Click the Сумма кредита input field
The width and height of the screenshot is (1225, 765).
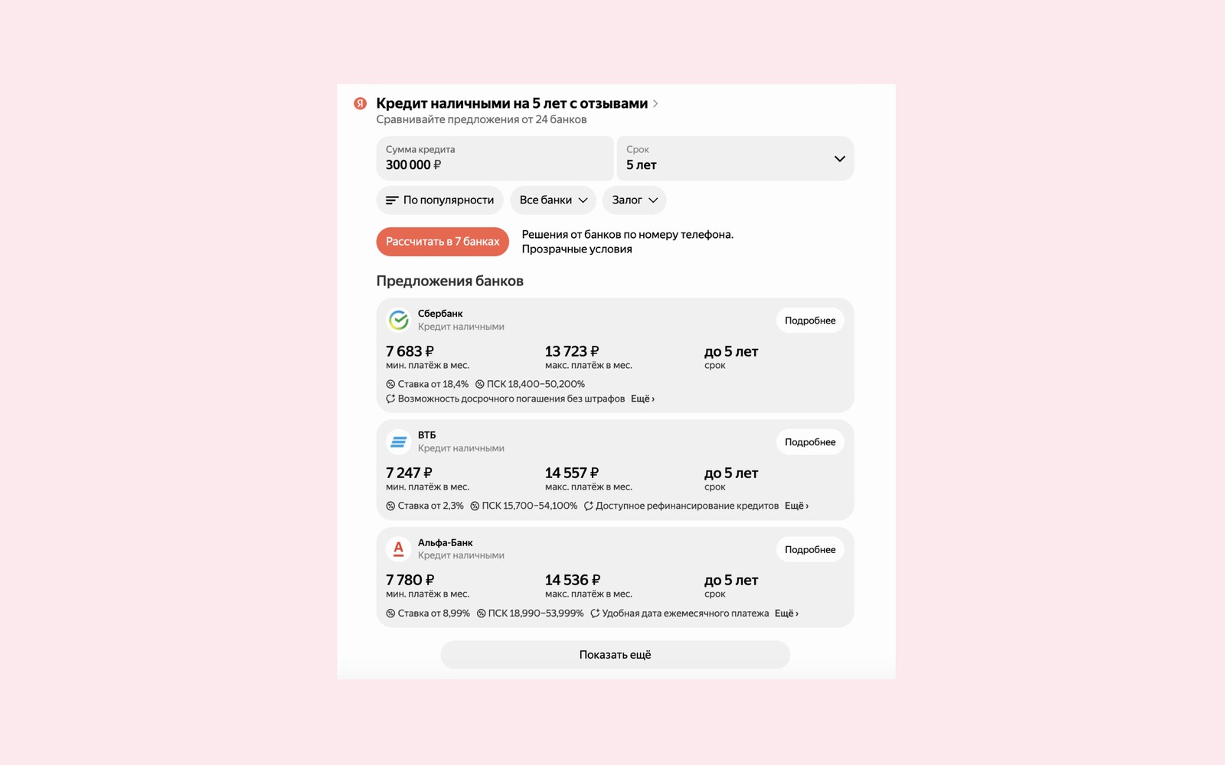pyautogui.click(x=495, y=158)
